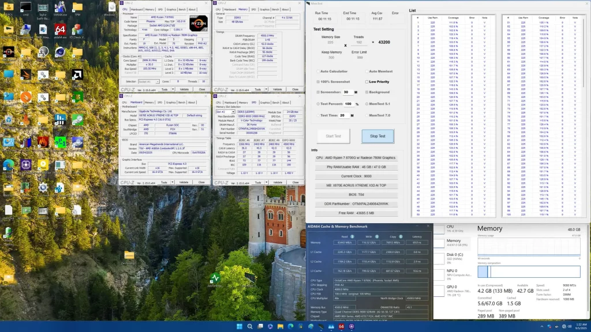
Task: Expand the Tools dropdown arrow in CPU-Z CPU window
Action: 173,89
